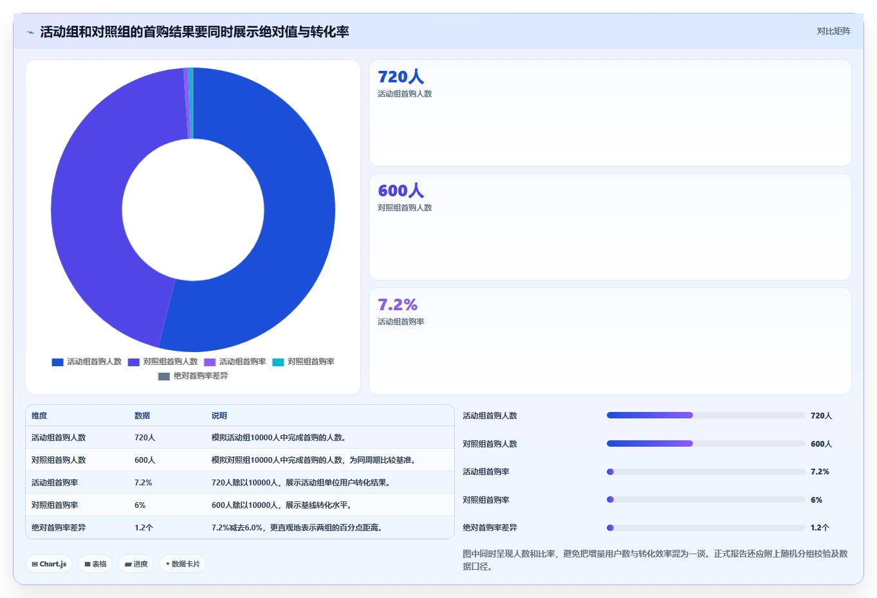877x598 pixels.
Task: Click the 1.2个 value beside the progress bar
Action: pos(820,528)
